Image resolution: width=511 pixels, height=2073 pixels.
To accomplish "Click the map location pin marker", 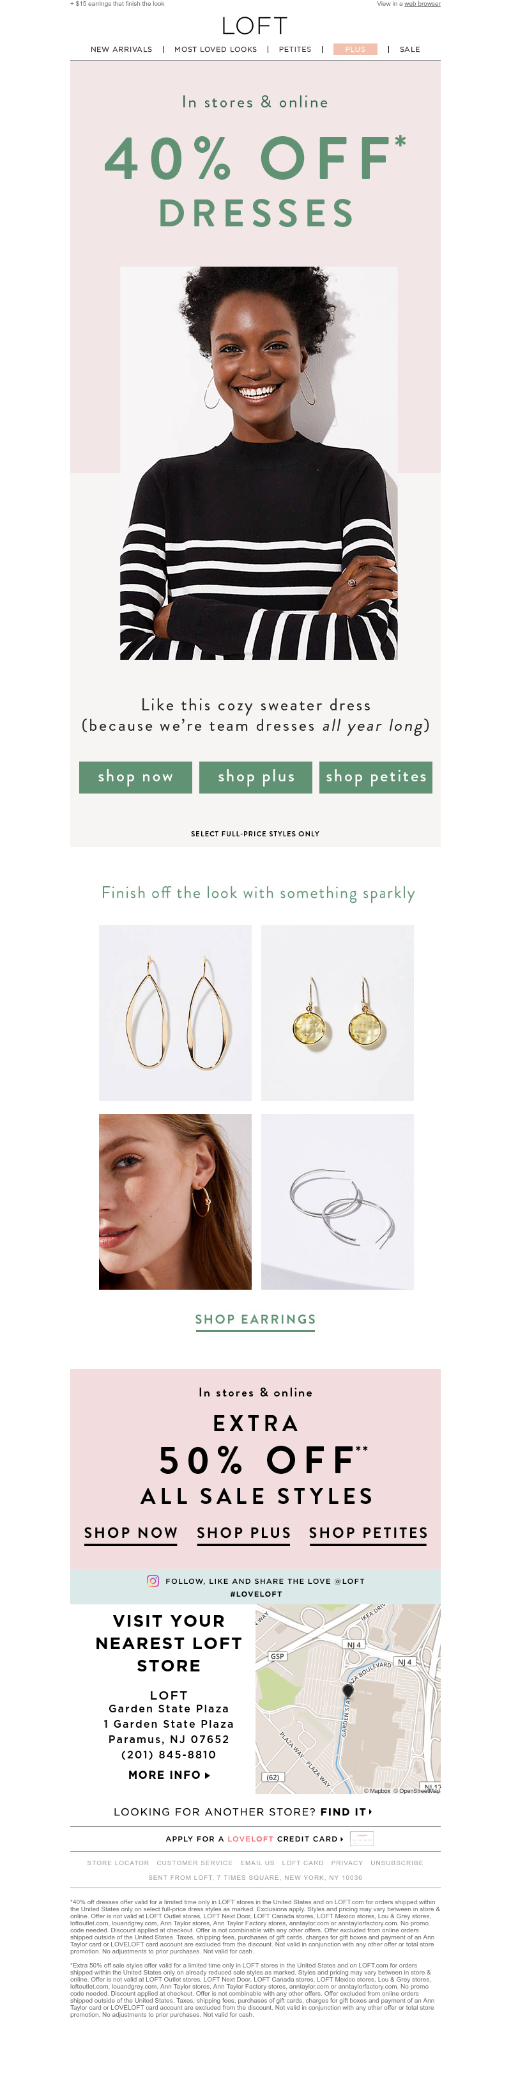I will pos(348,1690).
